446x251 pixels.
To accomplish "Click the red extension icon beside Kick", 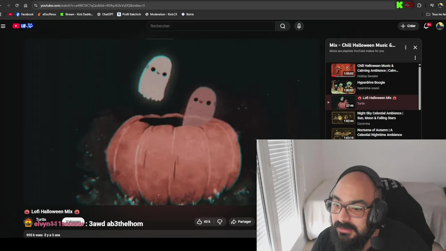I will [x=409, y=5].
